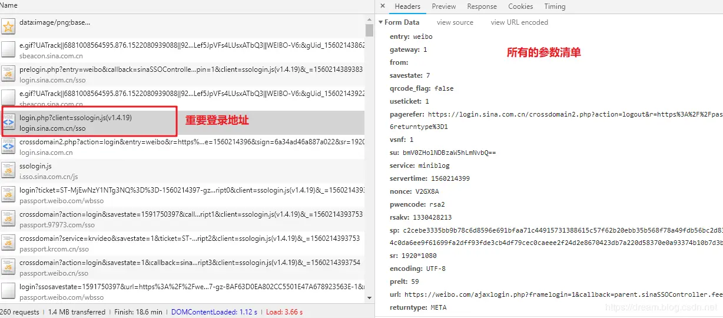The image size is (723, 318).
Task: Click the file icon of login?ssosavestate request
Action: 8,291
